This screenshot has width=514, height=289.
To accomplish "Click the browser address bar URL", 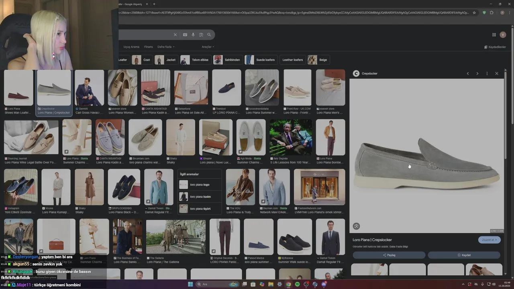I will (294, 12).
